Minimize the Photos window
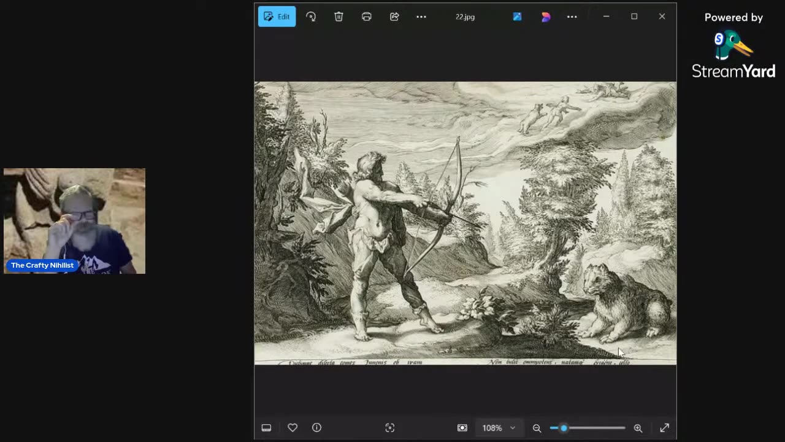This screenshot has width=785, height=442. (606, 17)
